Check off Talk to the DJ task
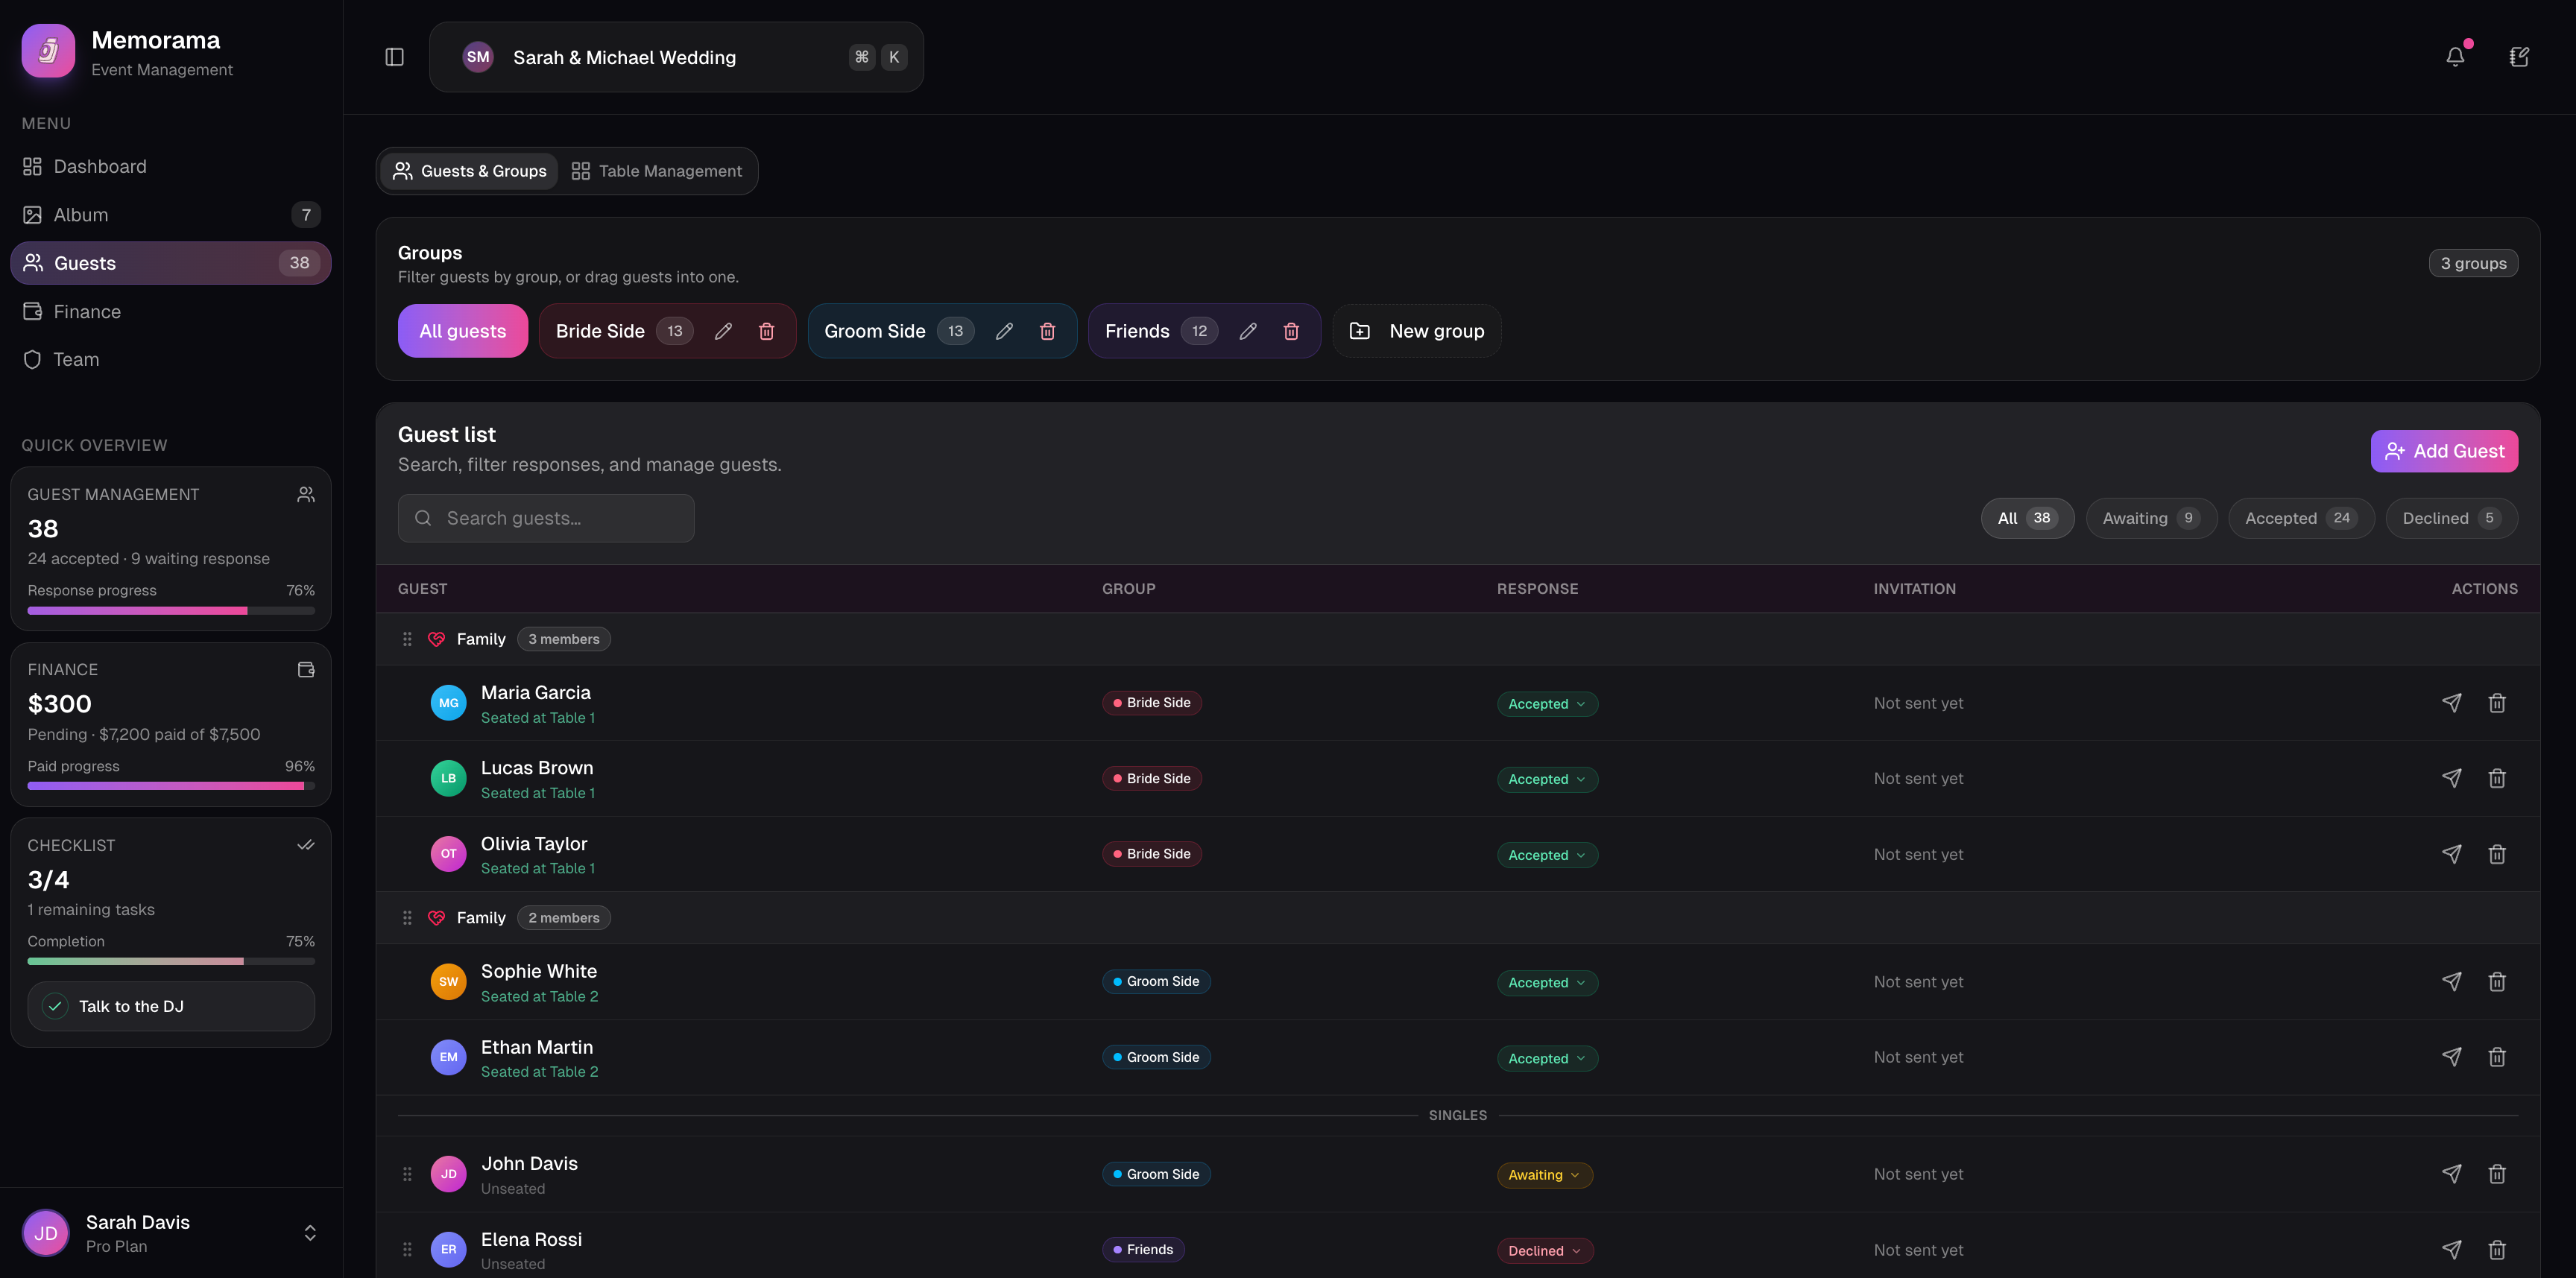2576x1278 pixels. tap(55, 1006)
